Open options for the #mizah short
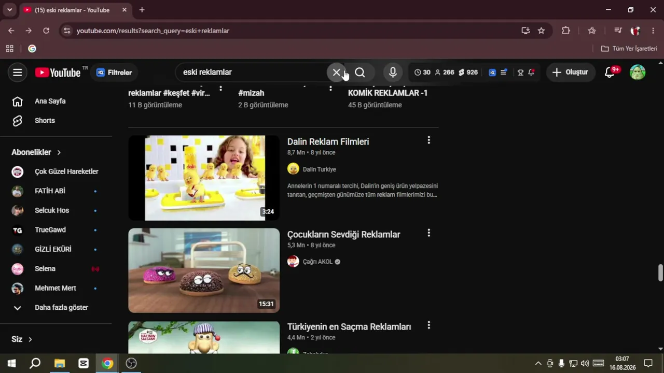Image resolution: width=664 pixels, height=373 pixels. (x=330, y=88)
